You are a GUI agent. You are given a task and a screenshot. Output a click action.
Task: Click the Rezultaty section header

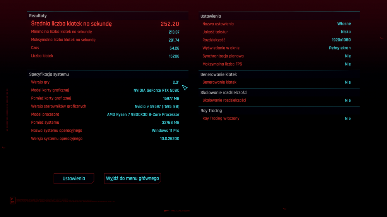point(38,16)
